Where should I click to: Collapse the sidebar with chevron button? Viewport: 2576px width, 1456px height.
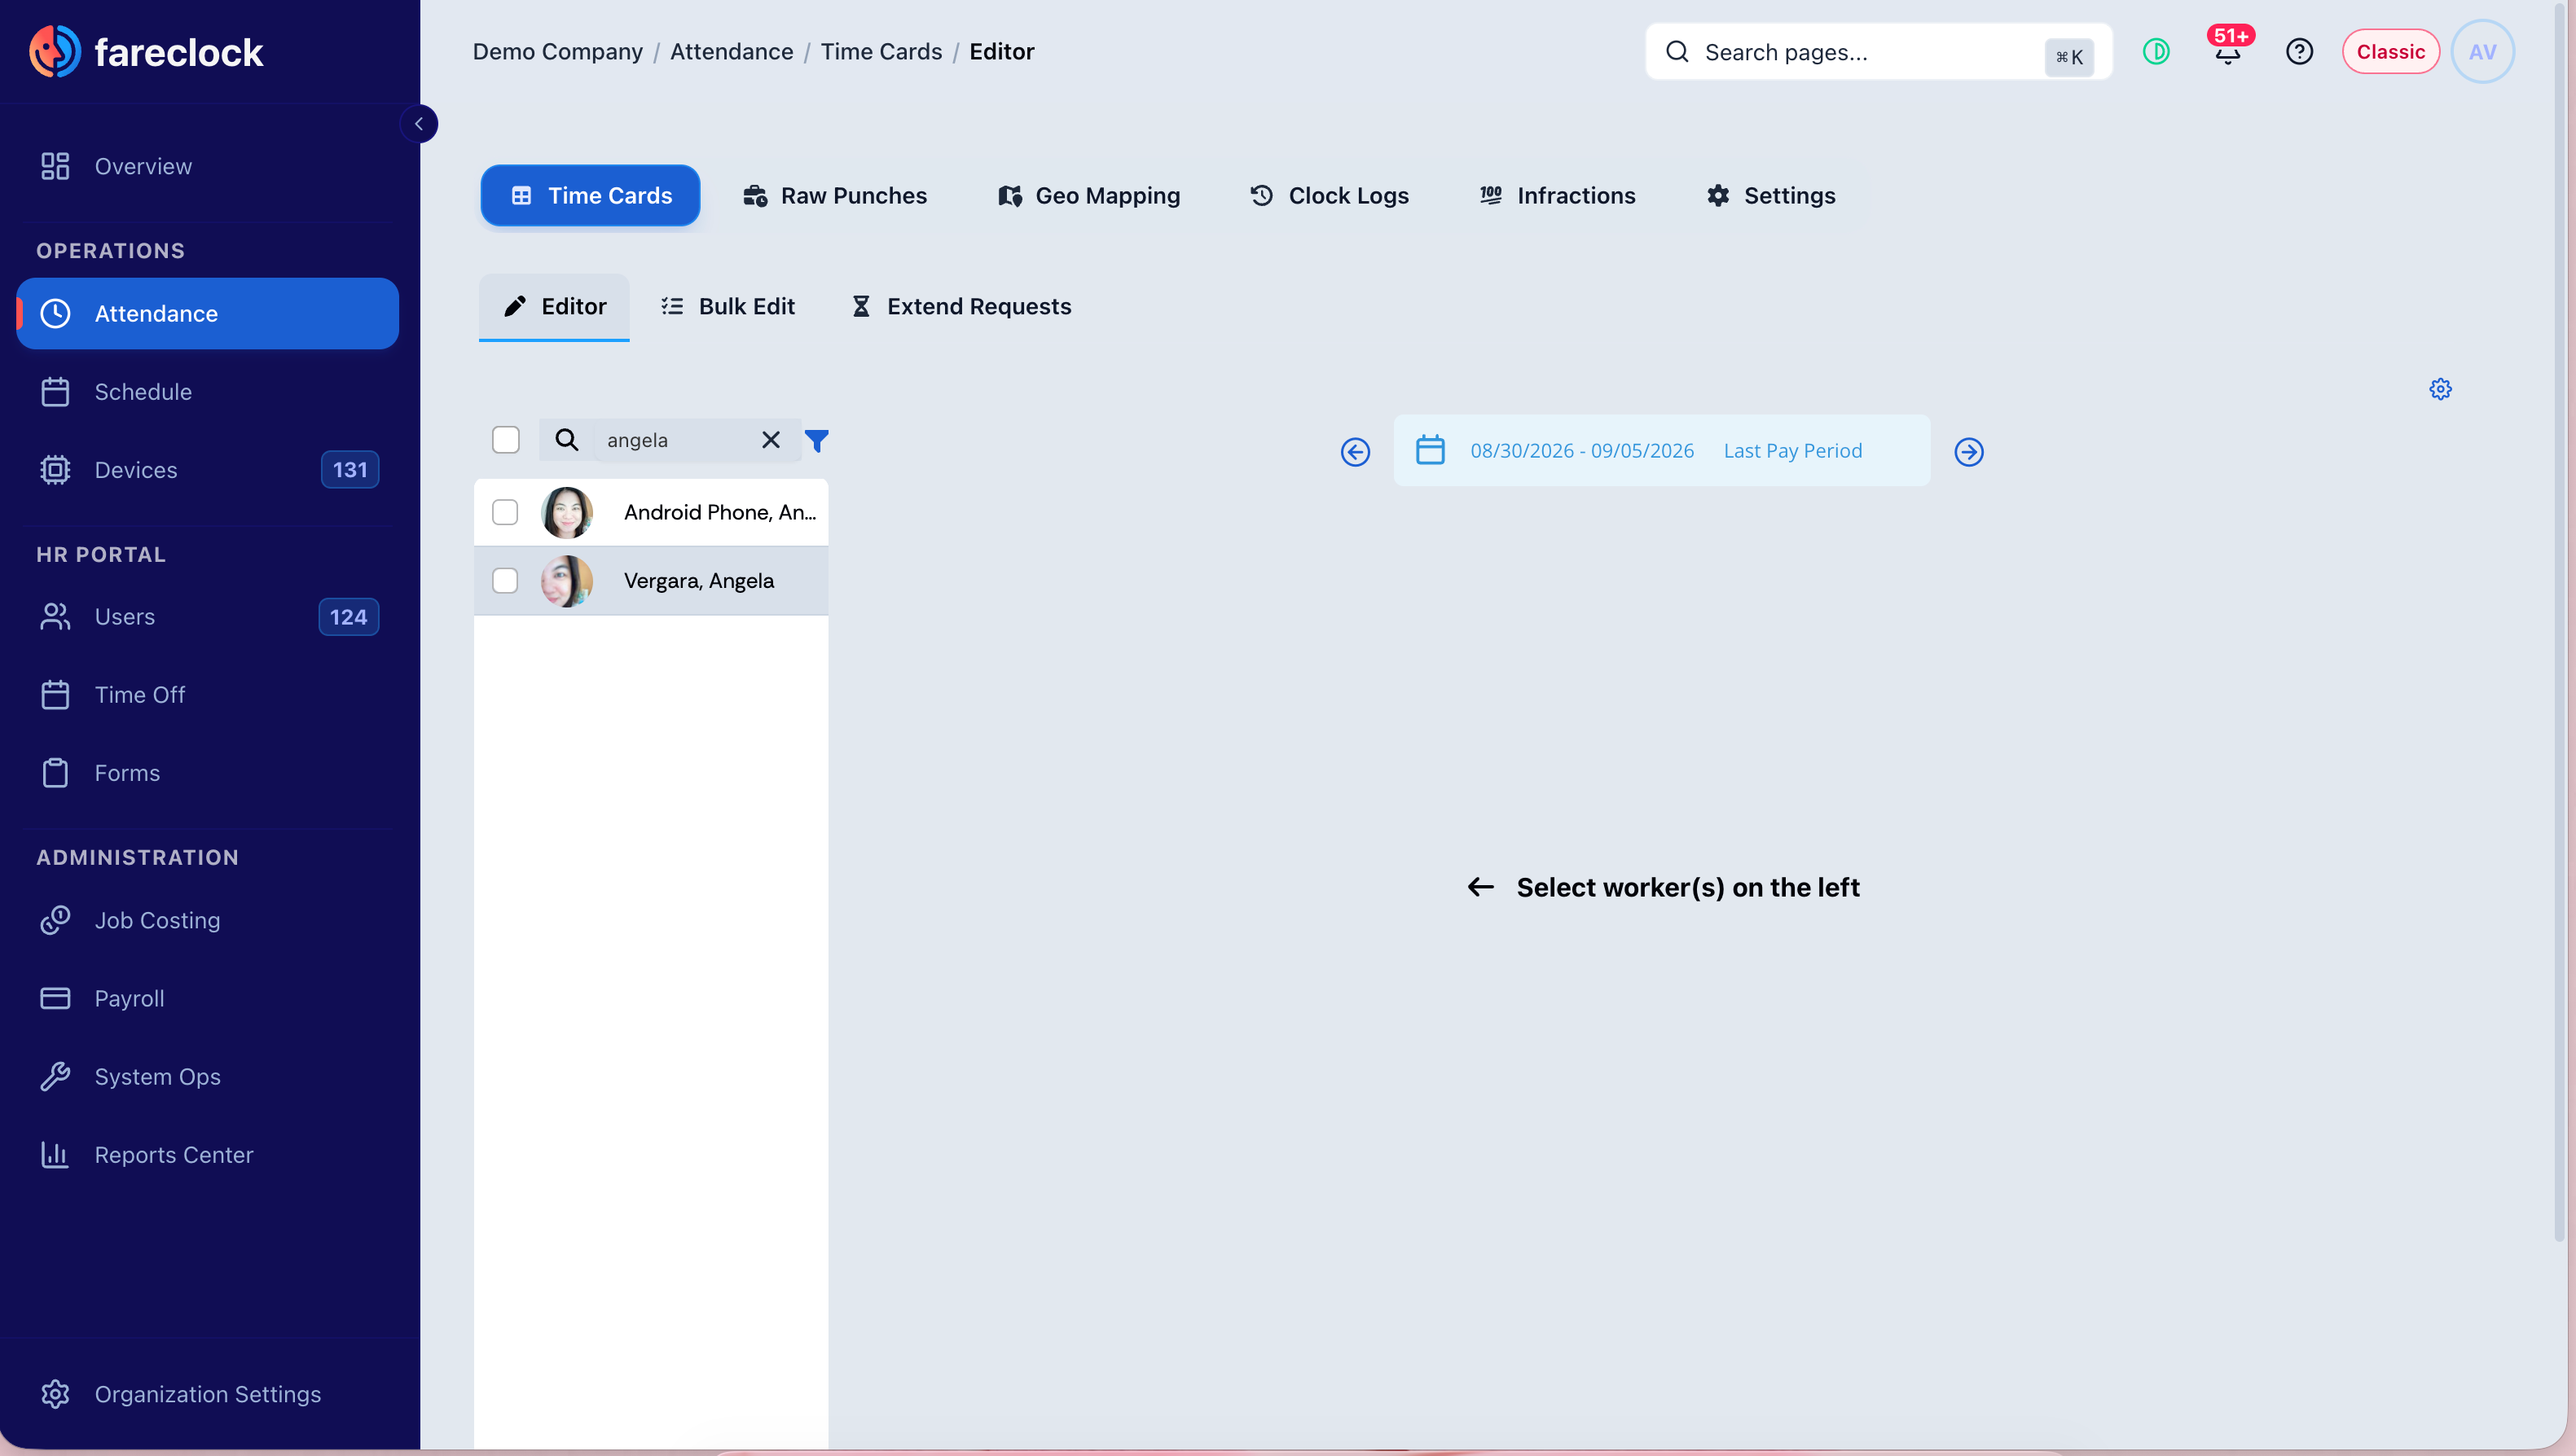pos(418,124)
